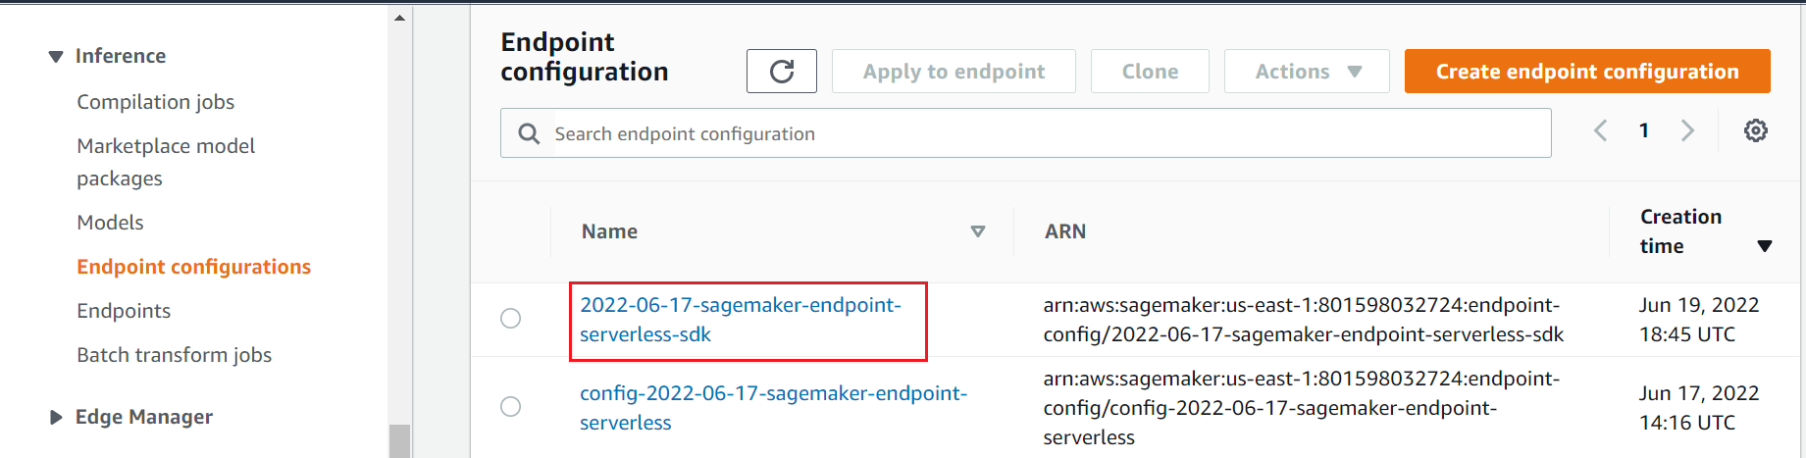Open Compilation jobs in sidebar

click(155, 102)
